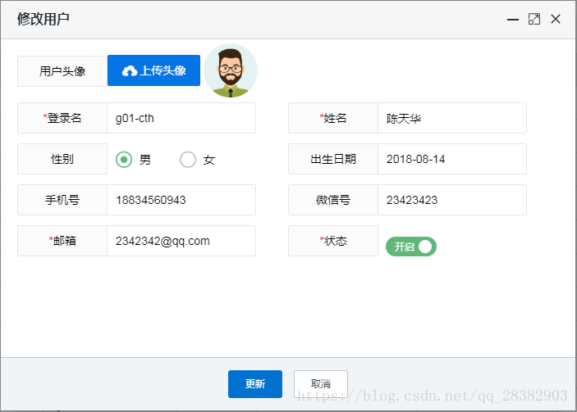Click the 微信号 input field

(452, 200)
